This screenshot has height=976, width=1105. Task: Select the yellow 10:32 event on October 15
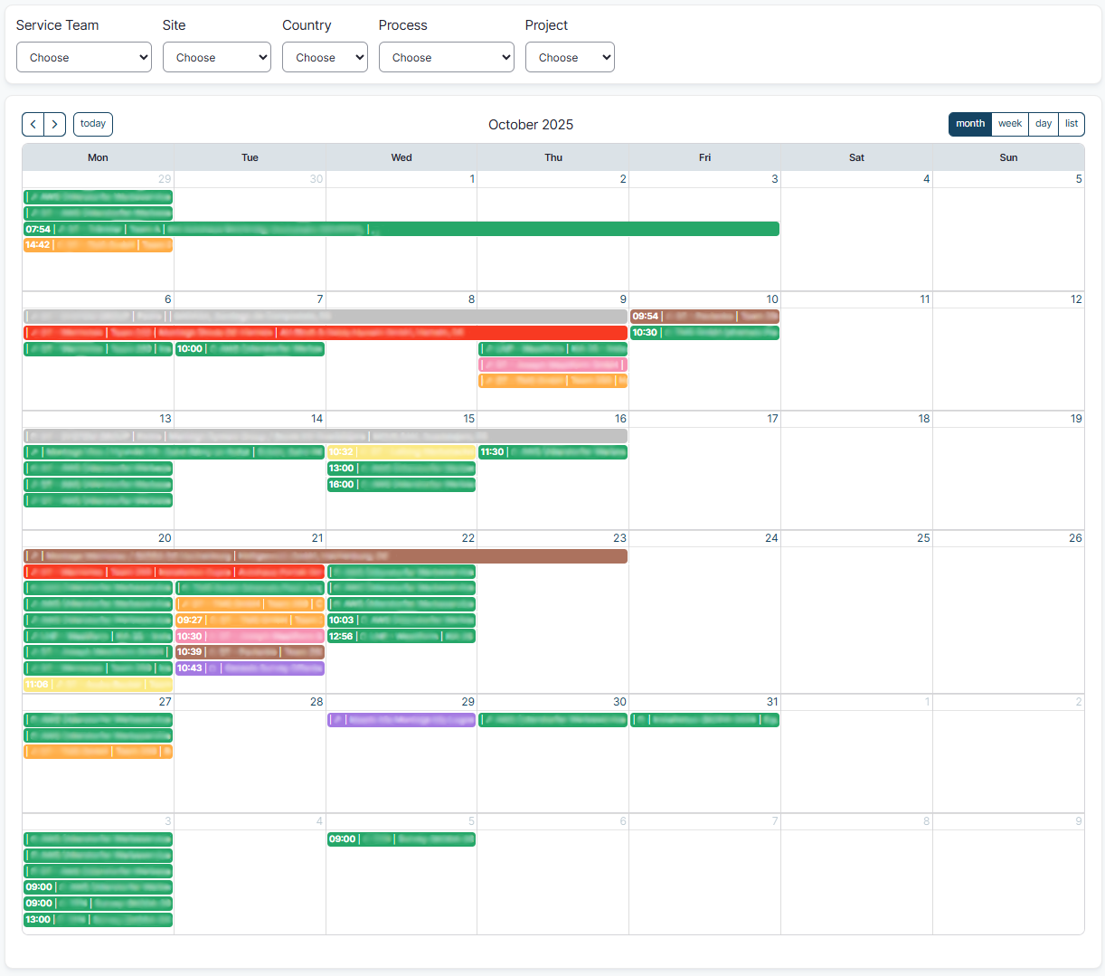[x=401, y=451]
